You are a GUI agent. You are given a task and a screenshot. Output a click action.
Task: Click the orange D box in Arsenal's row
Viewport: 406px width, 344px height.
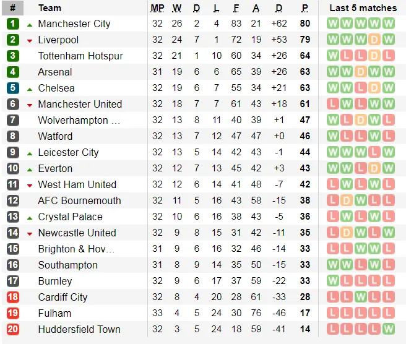click(361, 72)
